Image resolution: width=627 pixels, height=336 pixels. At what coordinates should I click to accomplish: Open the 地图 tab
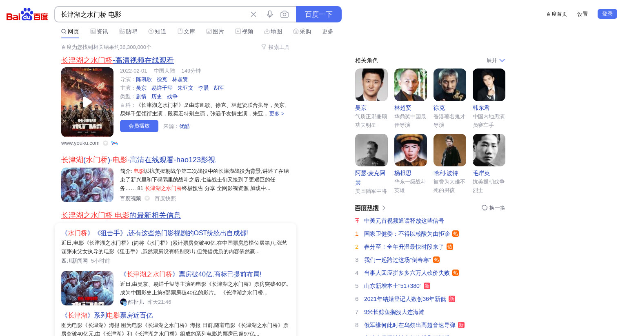(x=273, y=31)
